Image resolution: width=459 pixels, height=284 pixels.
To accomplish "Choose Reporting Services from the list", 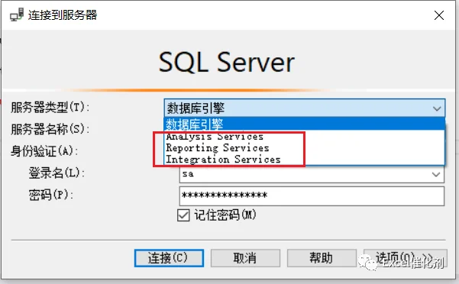I will (305, 148).
